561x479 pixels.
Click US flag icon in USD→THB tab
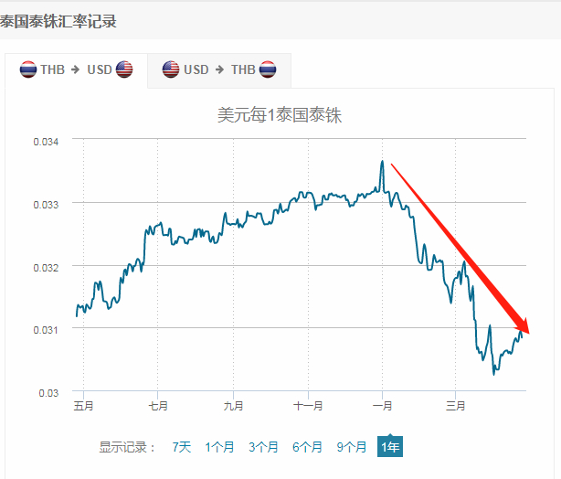coord(171,70)
